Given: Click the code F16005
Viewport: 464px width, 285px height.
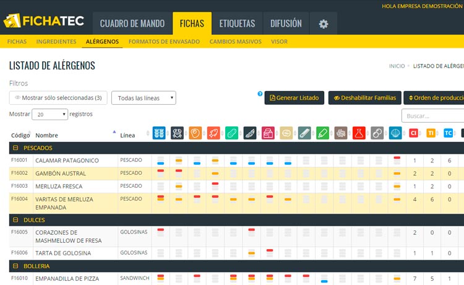Looking at the screenshot, I should click(19, 232).
